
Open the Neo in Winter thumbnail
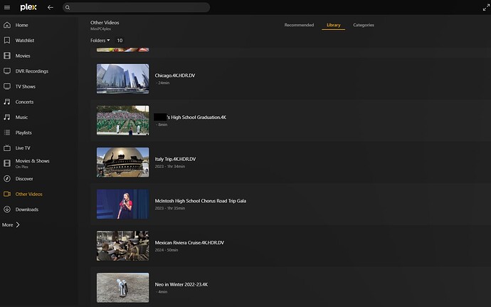[x=122, y=288]
